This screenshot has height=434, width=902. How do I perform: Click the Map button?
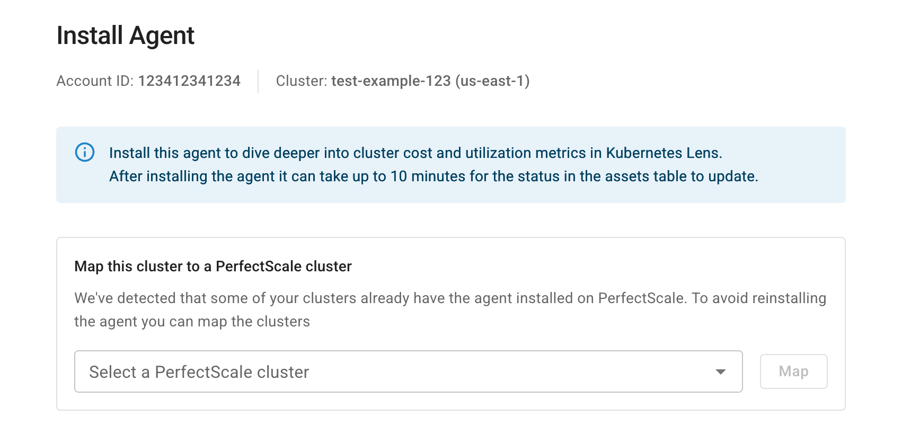793,371
